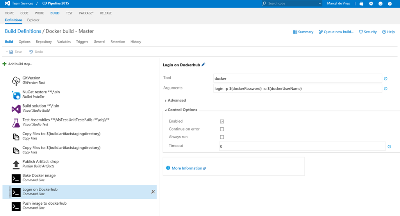This screenshot has height=216, width=400.
Task: Click the info icon beside the Timeout field
Action: point(389,146)
